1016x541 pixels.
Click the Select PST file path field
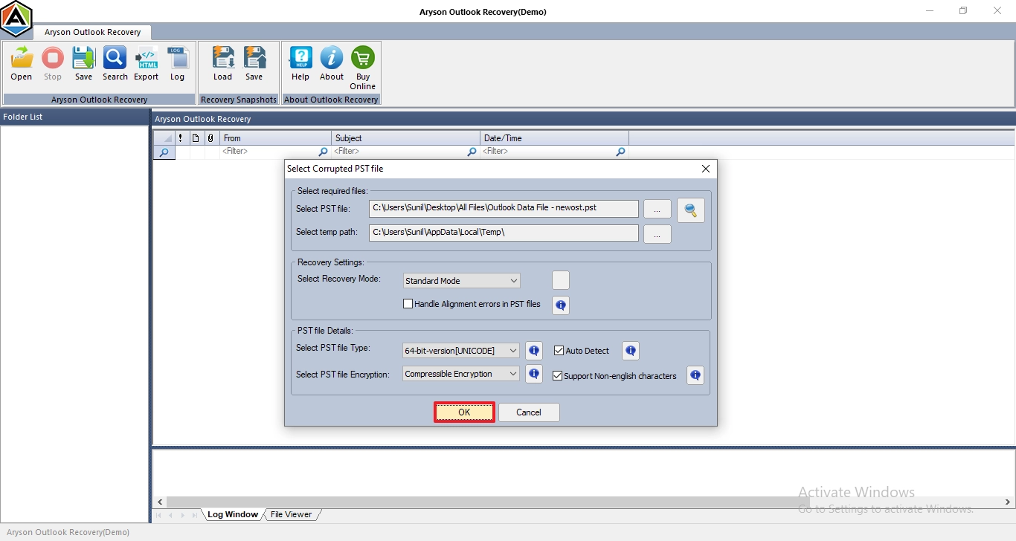[504, 208]
